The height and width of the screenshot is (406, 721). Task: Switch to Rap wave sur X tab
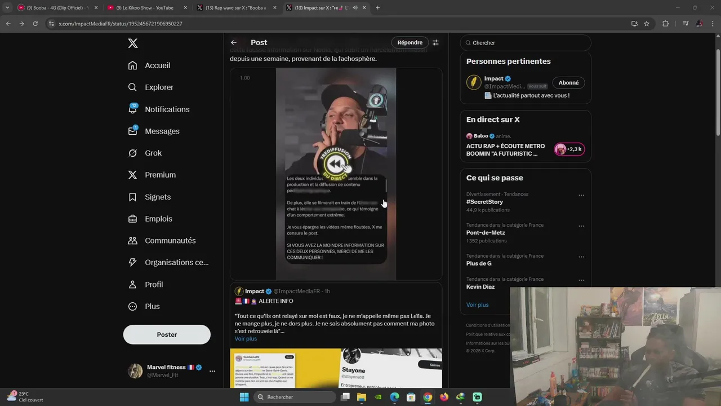tap(235, 8)
